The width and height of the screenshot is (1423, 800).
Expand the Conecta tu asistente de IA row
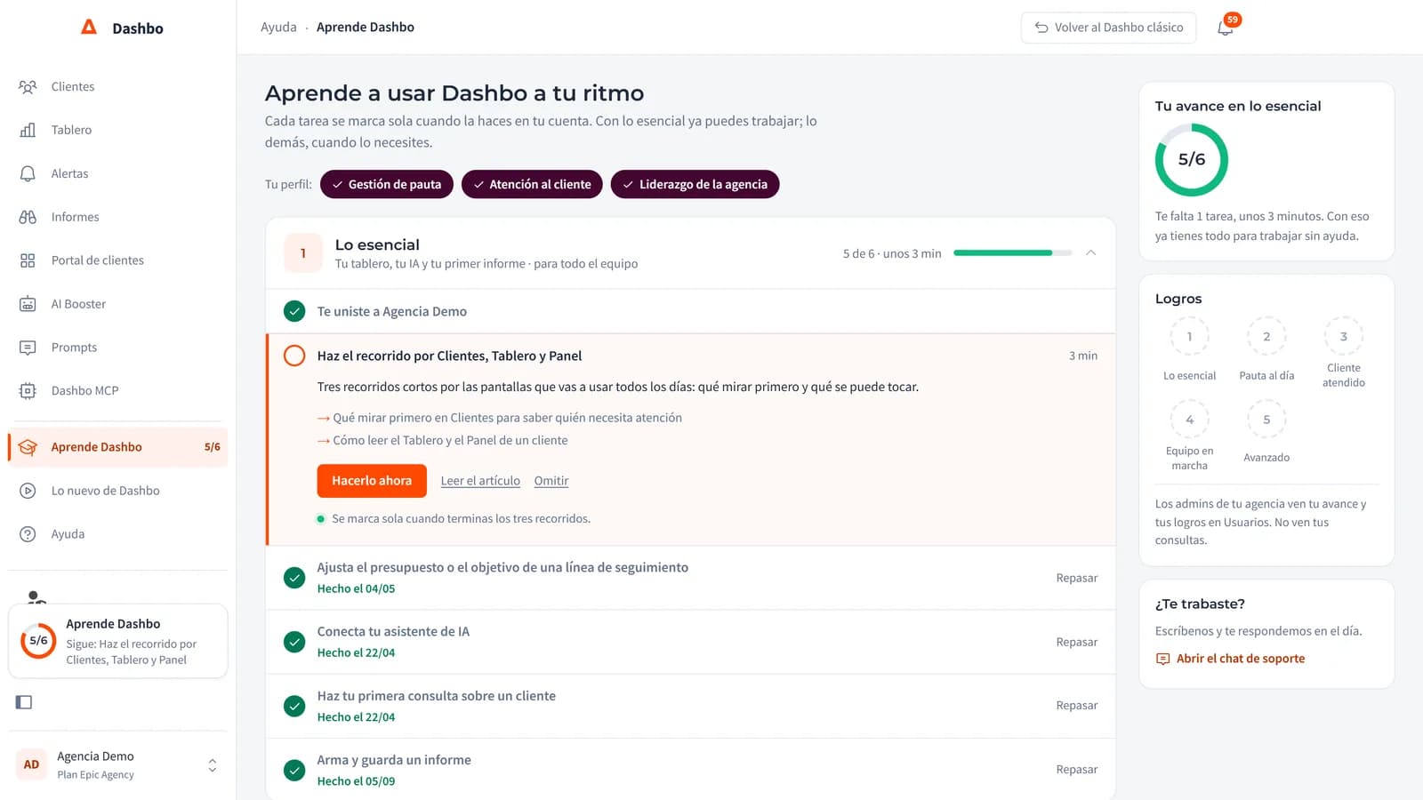coord(690,642)
